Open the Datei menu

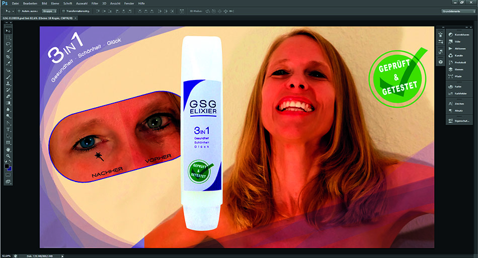click(x=15, y=4)
